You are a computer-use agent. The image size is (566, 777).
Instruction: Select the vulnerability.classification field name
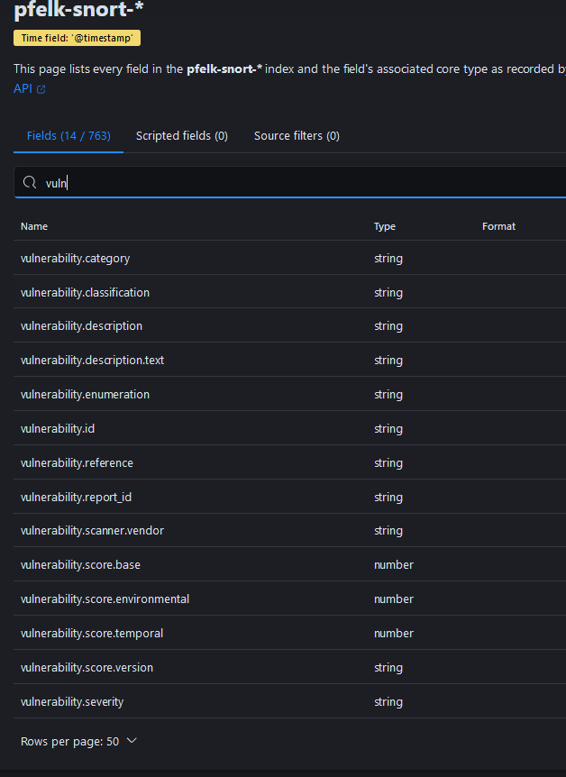click(x=86, y=292)
